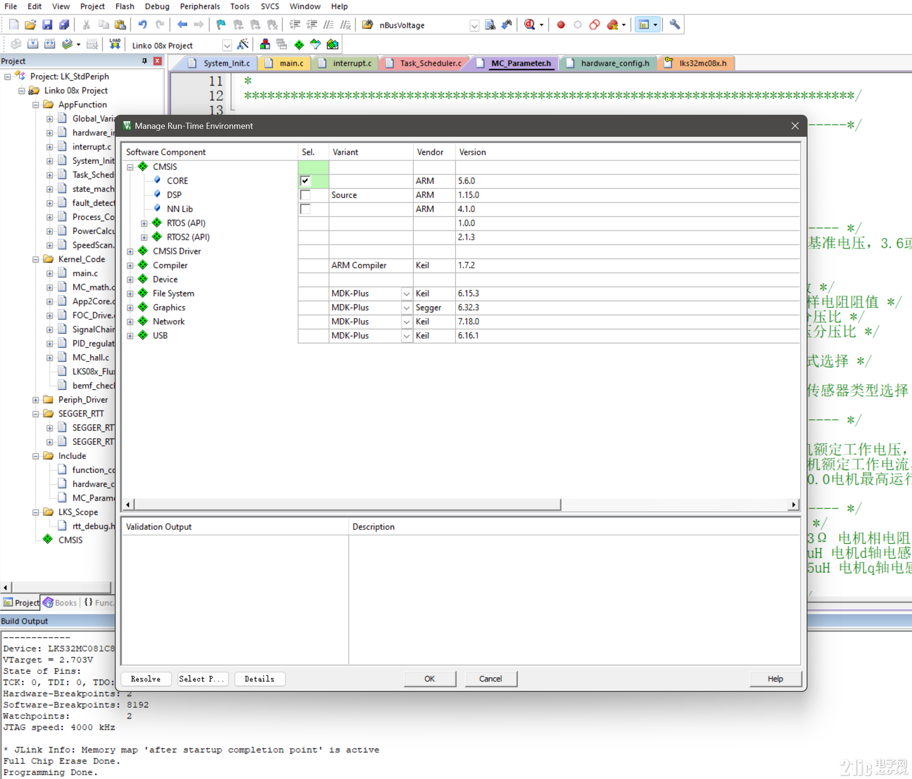The height and width of the screenshot is (779, 912).
Task: Click the Comment selection icon
Action: point(329,25)
